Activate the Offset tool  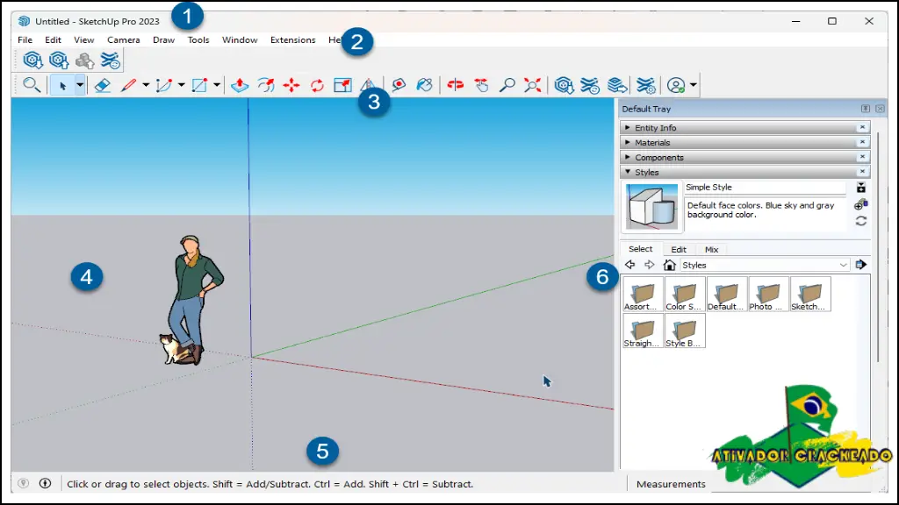coord(265,85)
